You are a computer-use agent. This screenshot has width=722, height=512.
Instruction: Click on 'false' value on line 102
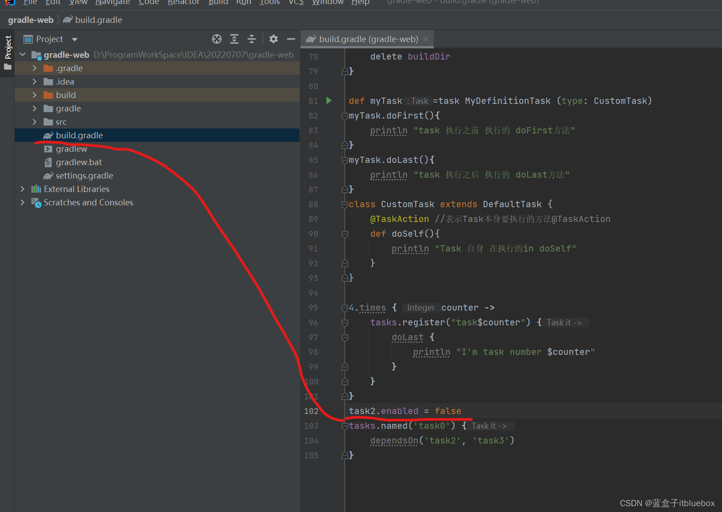coord(448,411)
